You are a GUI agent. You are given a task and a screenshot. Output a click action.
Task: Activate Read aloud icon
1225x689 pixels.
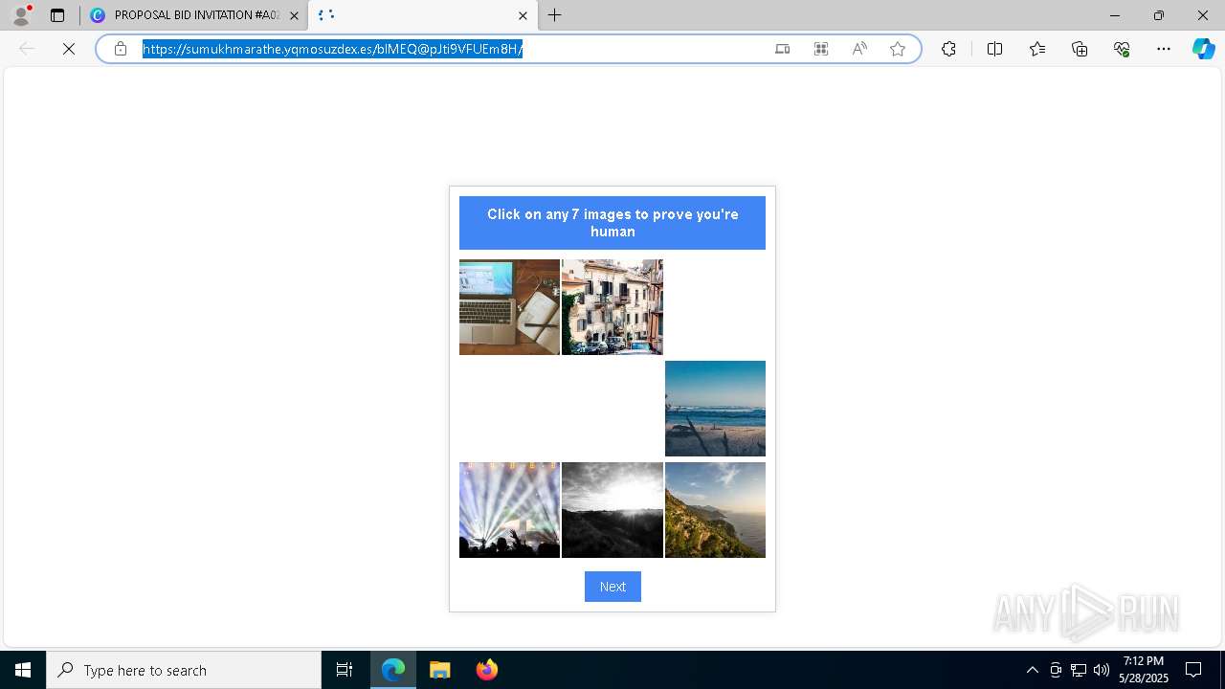[x=859, y=49]
